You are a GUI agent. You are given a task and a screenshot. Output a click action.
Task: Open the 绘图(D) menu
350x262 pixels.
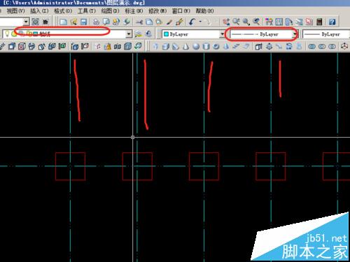tap(110, 10)
